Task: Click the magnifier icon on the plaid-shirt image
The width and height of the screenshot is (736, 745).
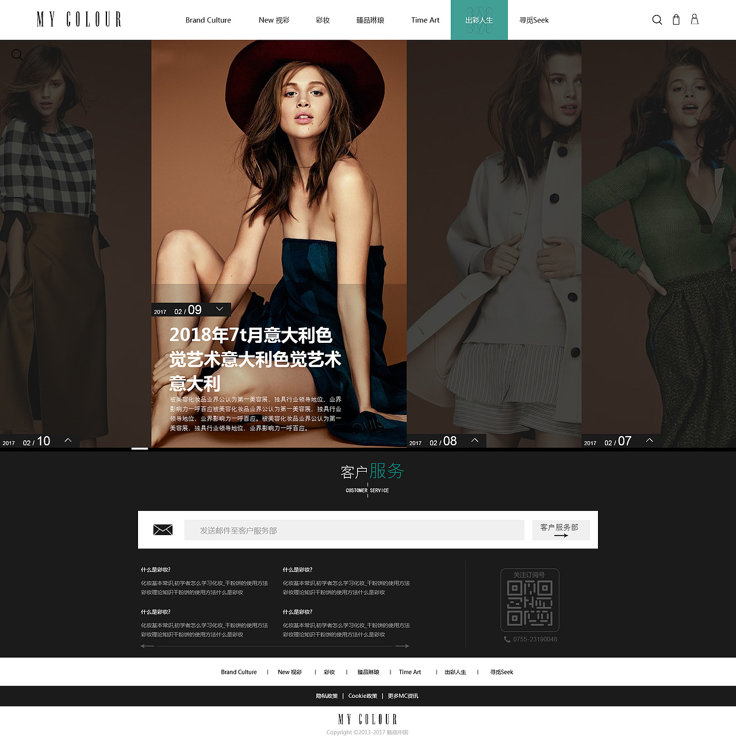Action: [x=17, y=55]
